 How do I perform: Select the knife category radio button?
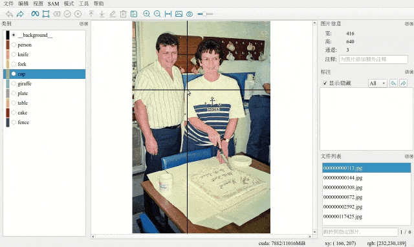click(14, 54)
